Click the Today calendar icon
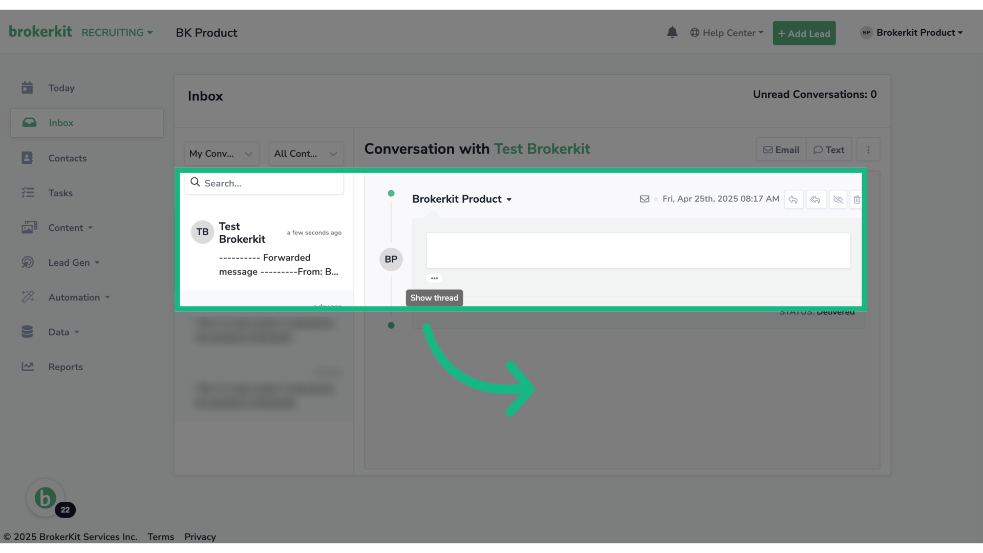Image resolution: width=983 pixels, height=553 pixels. click(x=27, y=88)
